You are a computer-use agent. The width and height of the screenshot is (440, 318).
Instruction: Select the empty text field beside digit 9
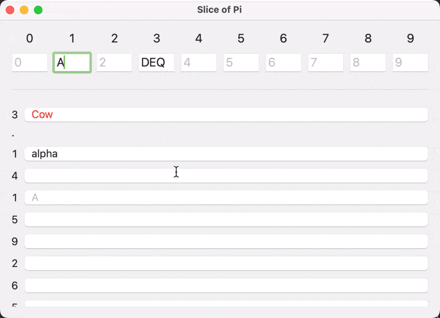(226, 242)
